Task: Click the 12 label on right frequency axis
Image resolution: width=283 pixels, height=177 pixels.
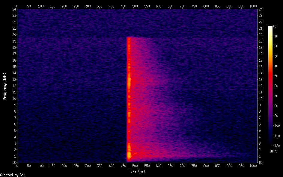Action: pos(260,86)
